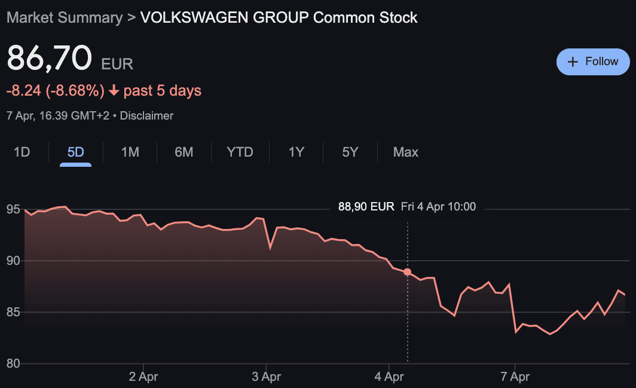Follow VOLKSWAGEN GROUP stock

[593, 62]
